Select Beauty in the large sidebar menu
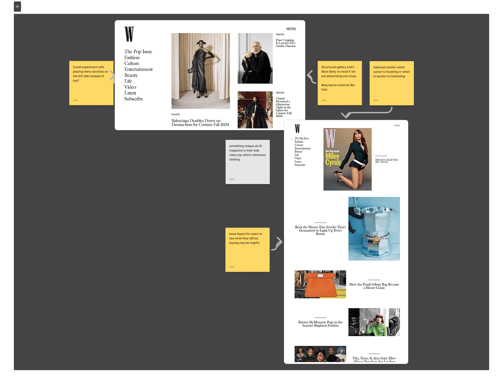This screenshot has height=384, width=503. pos(131,75)
